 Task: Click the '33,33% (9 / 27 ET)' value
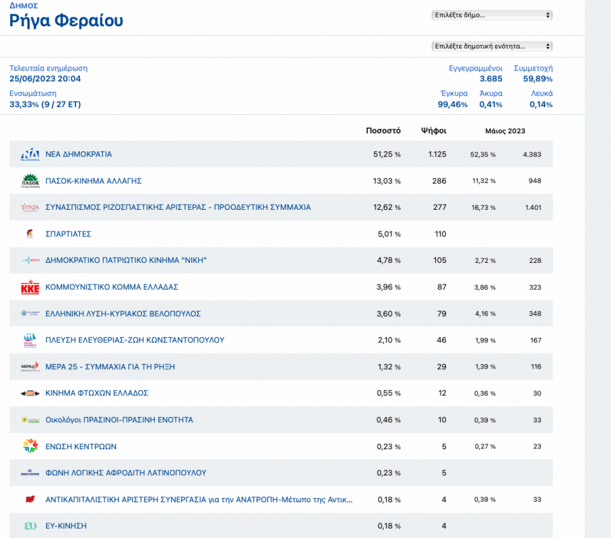point(45,104)
